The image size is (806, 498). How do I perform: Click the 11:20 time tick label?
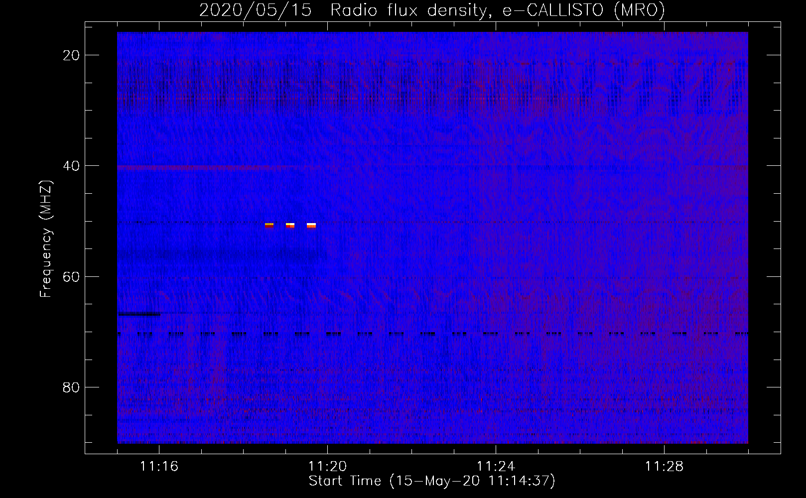tap(327, 467)
